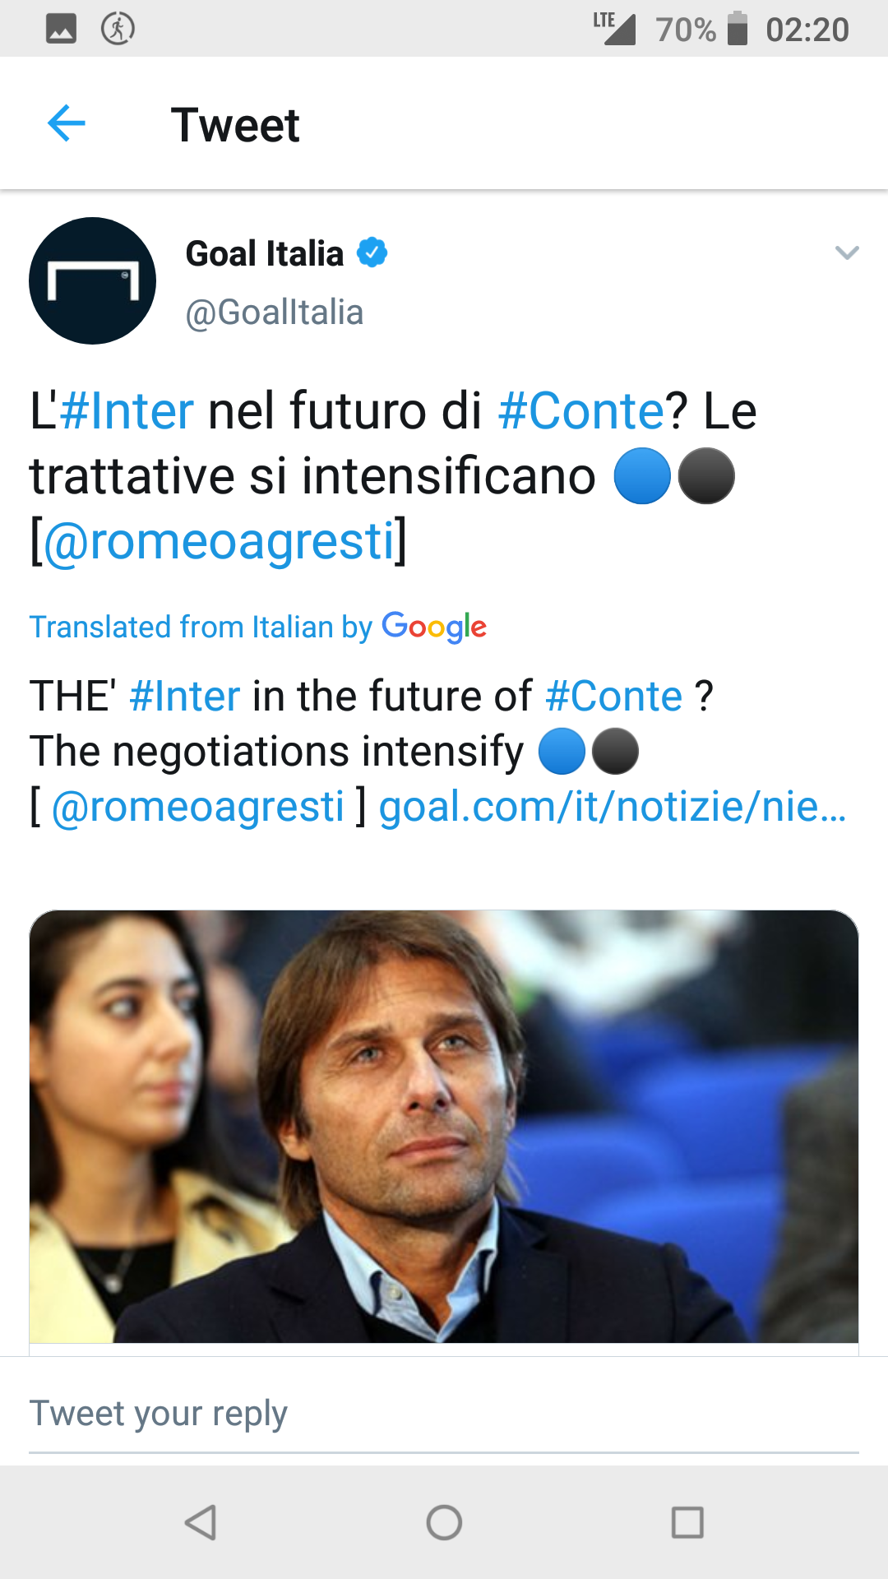Open the #Inter hashtag in original tweet
Image resolution: width=888 pixels, height=1579 pixels.
point(127,410)
